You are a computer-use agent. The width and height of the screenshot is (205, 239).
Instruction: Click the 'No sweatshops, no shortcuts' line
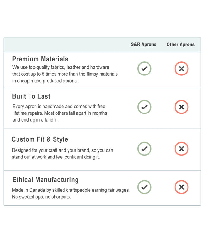(x=42, y=197)
